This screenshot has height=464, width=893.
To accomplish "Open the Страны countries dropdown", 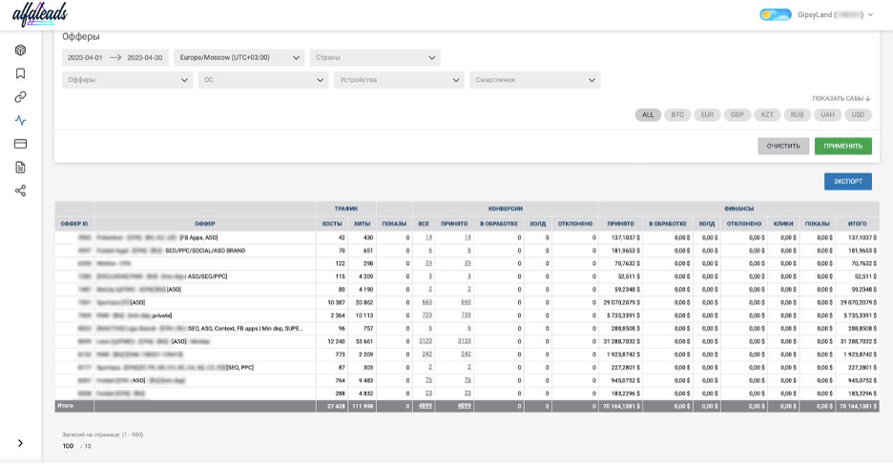I will (375, 57).
